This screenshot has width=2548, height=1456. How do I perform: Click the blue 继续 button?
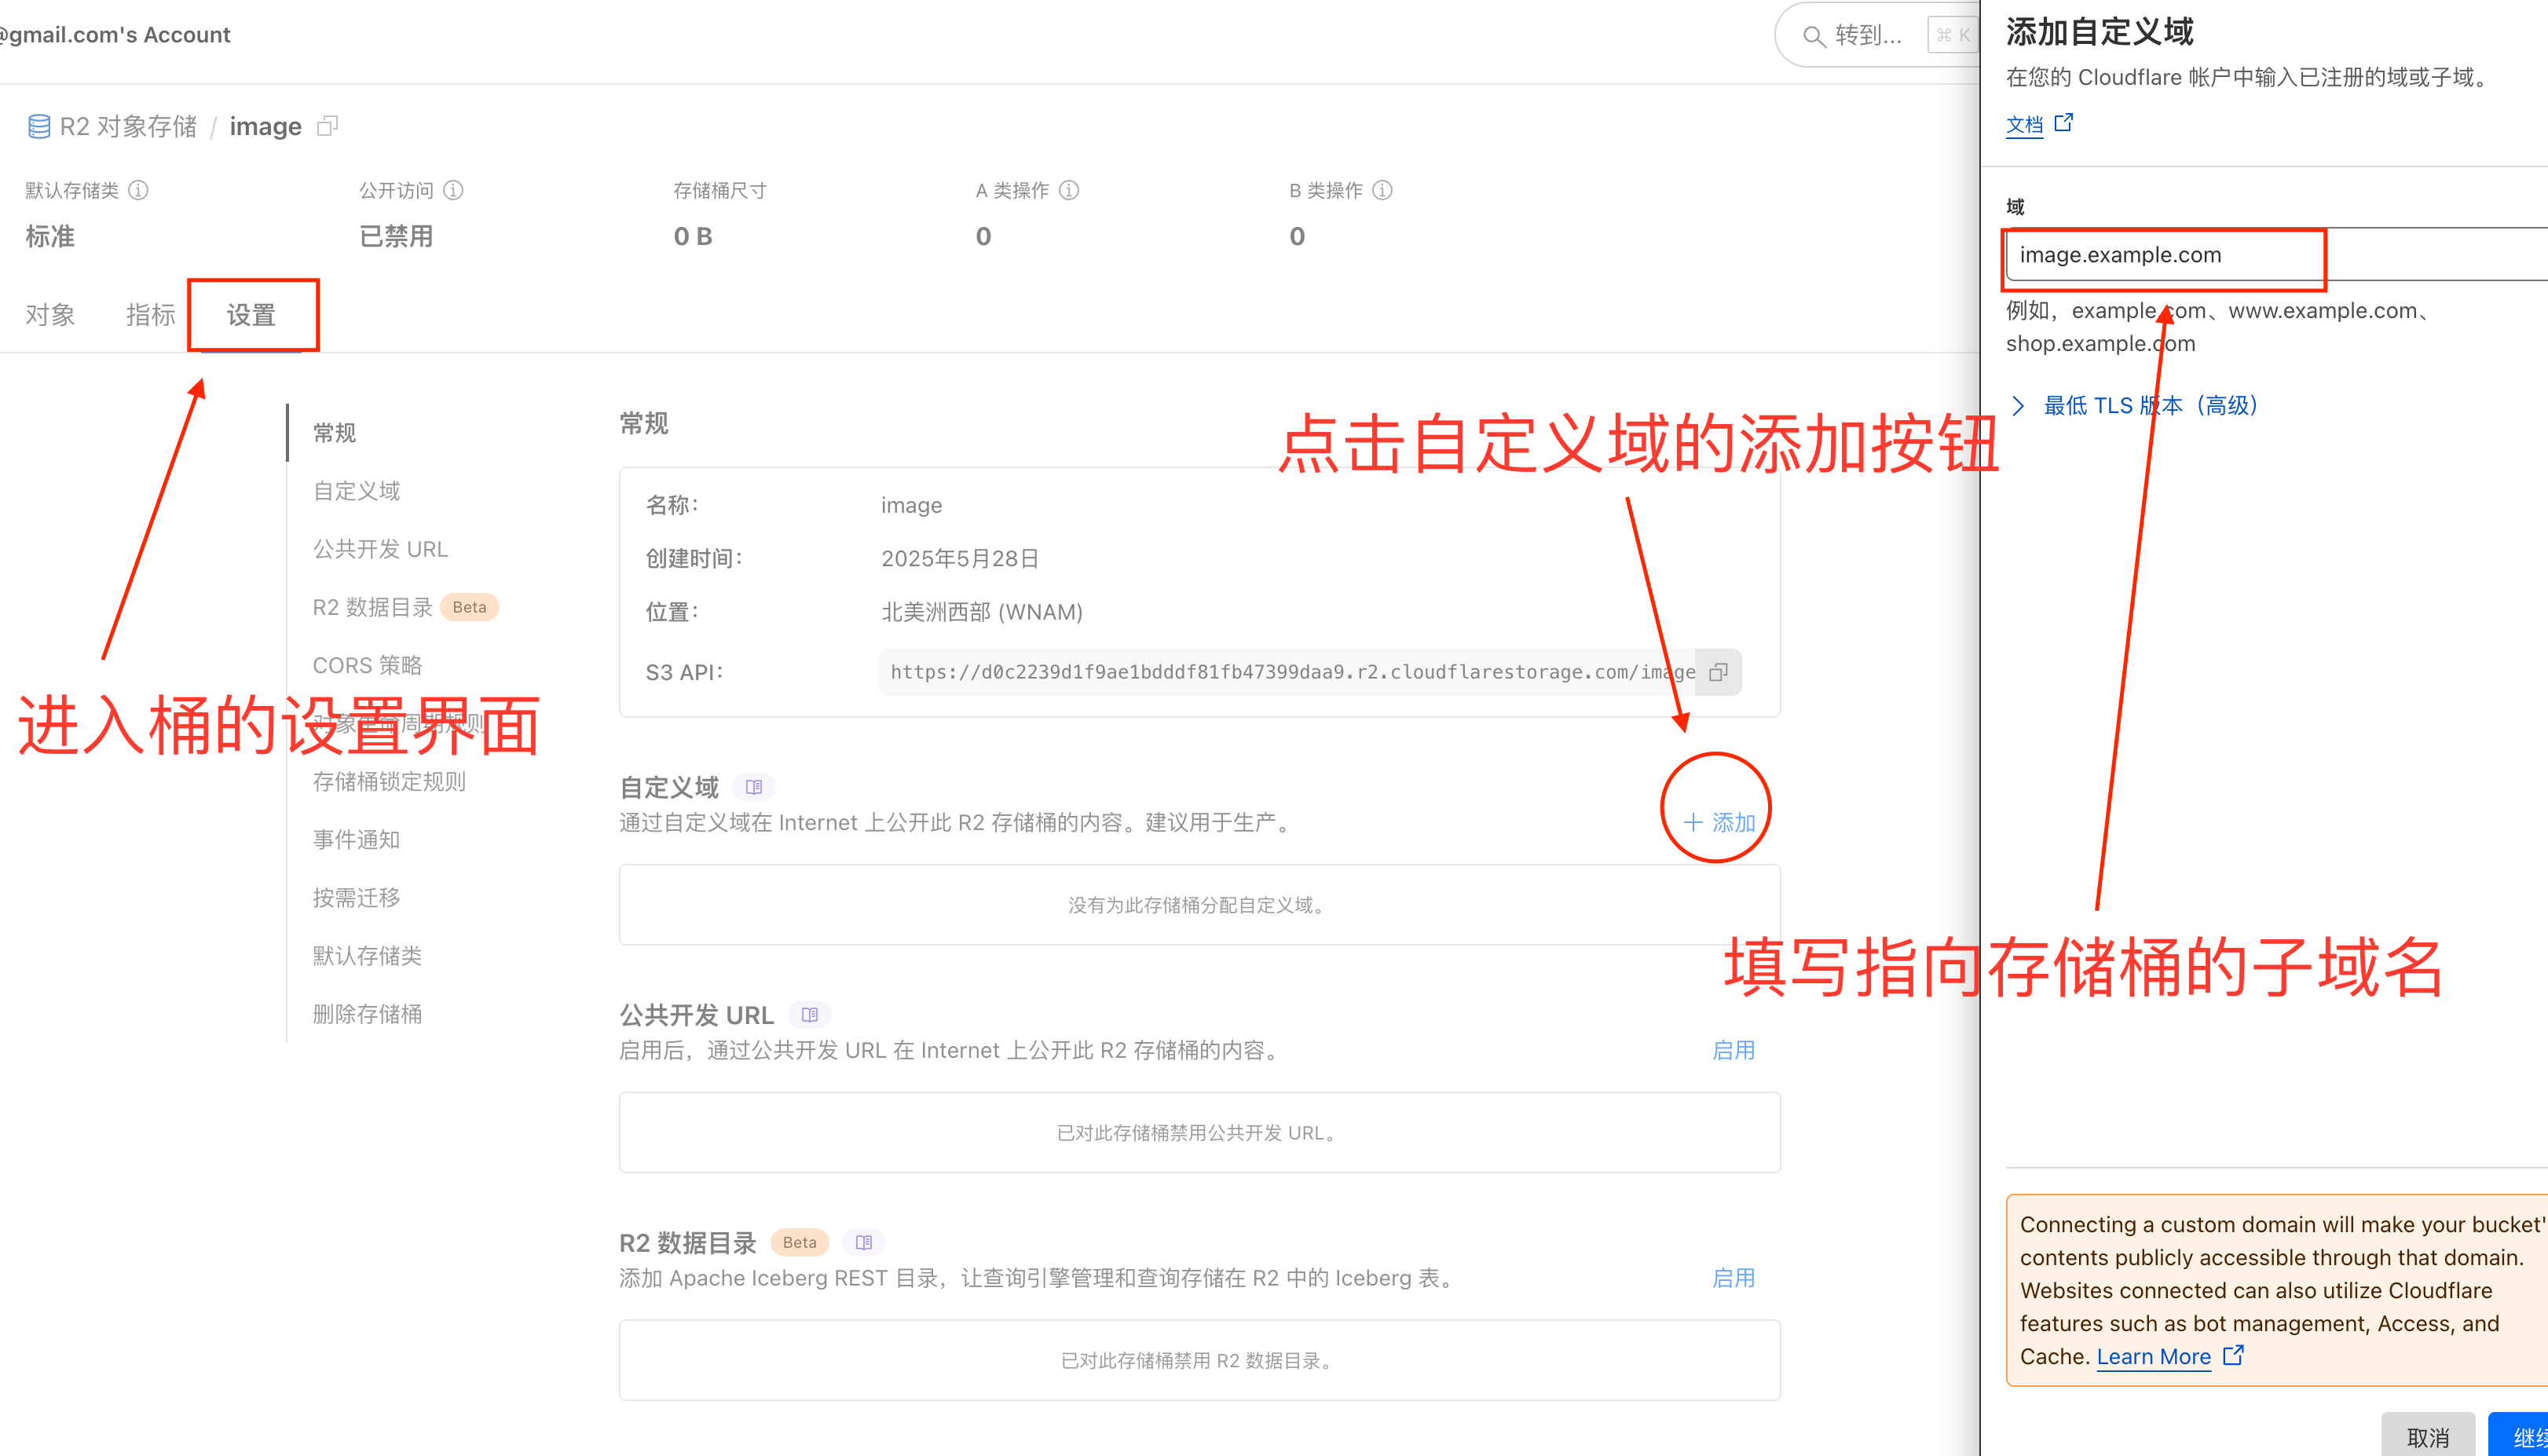[x=2520, y=1436]
